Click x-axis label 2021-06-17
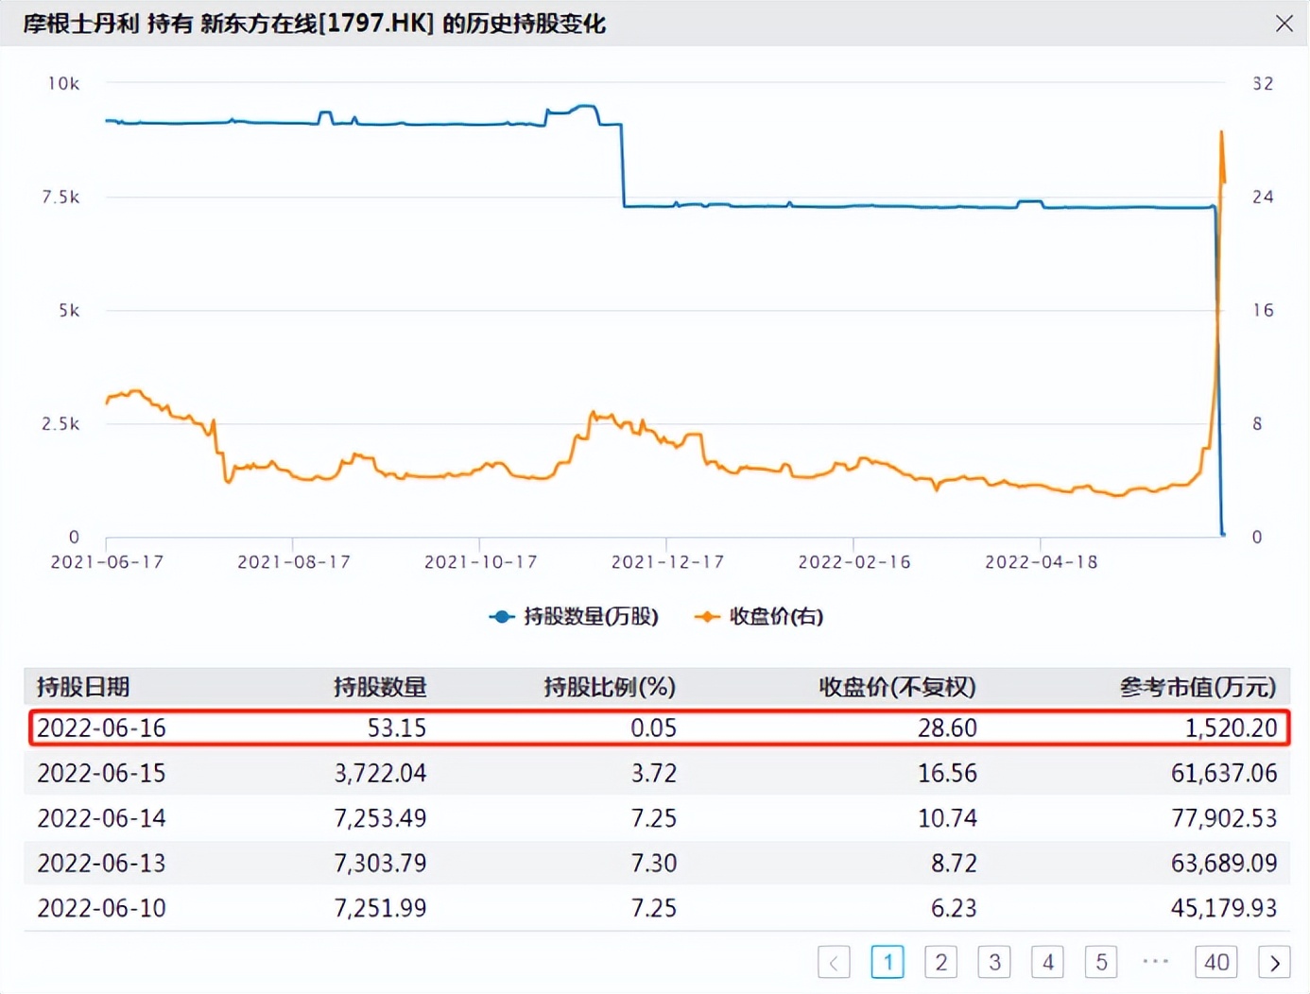The height and width of the screenshot is (994, 1310). tap(107, 562)
